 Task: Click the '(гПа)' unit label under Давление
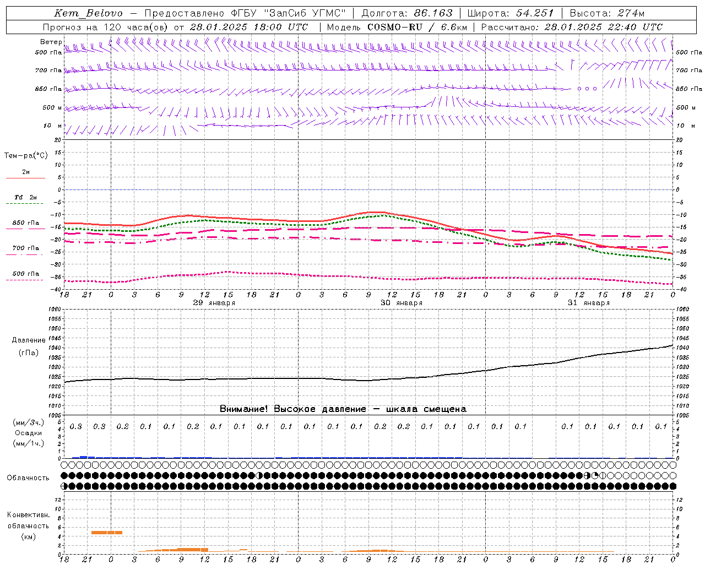click(x=29, y=353)
